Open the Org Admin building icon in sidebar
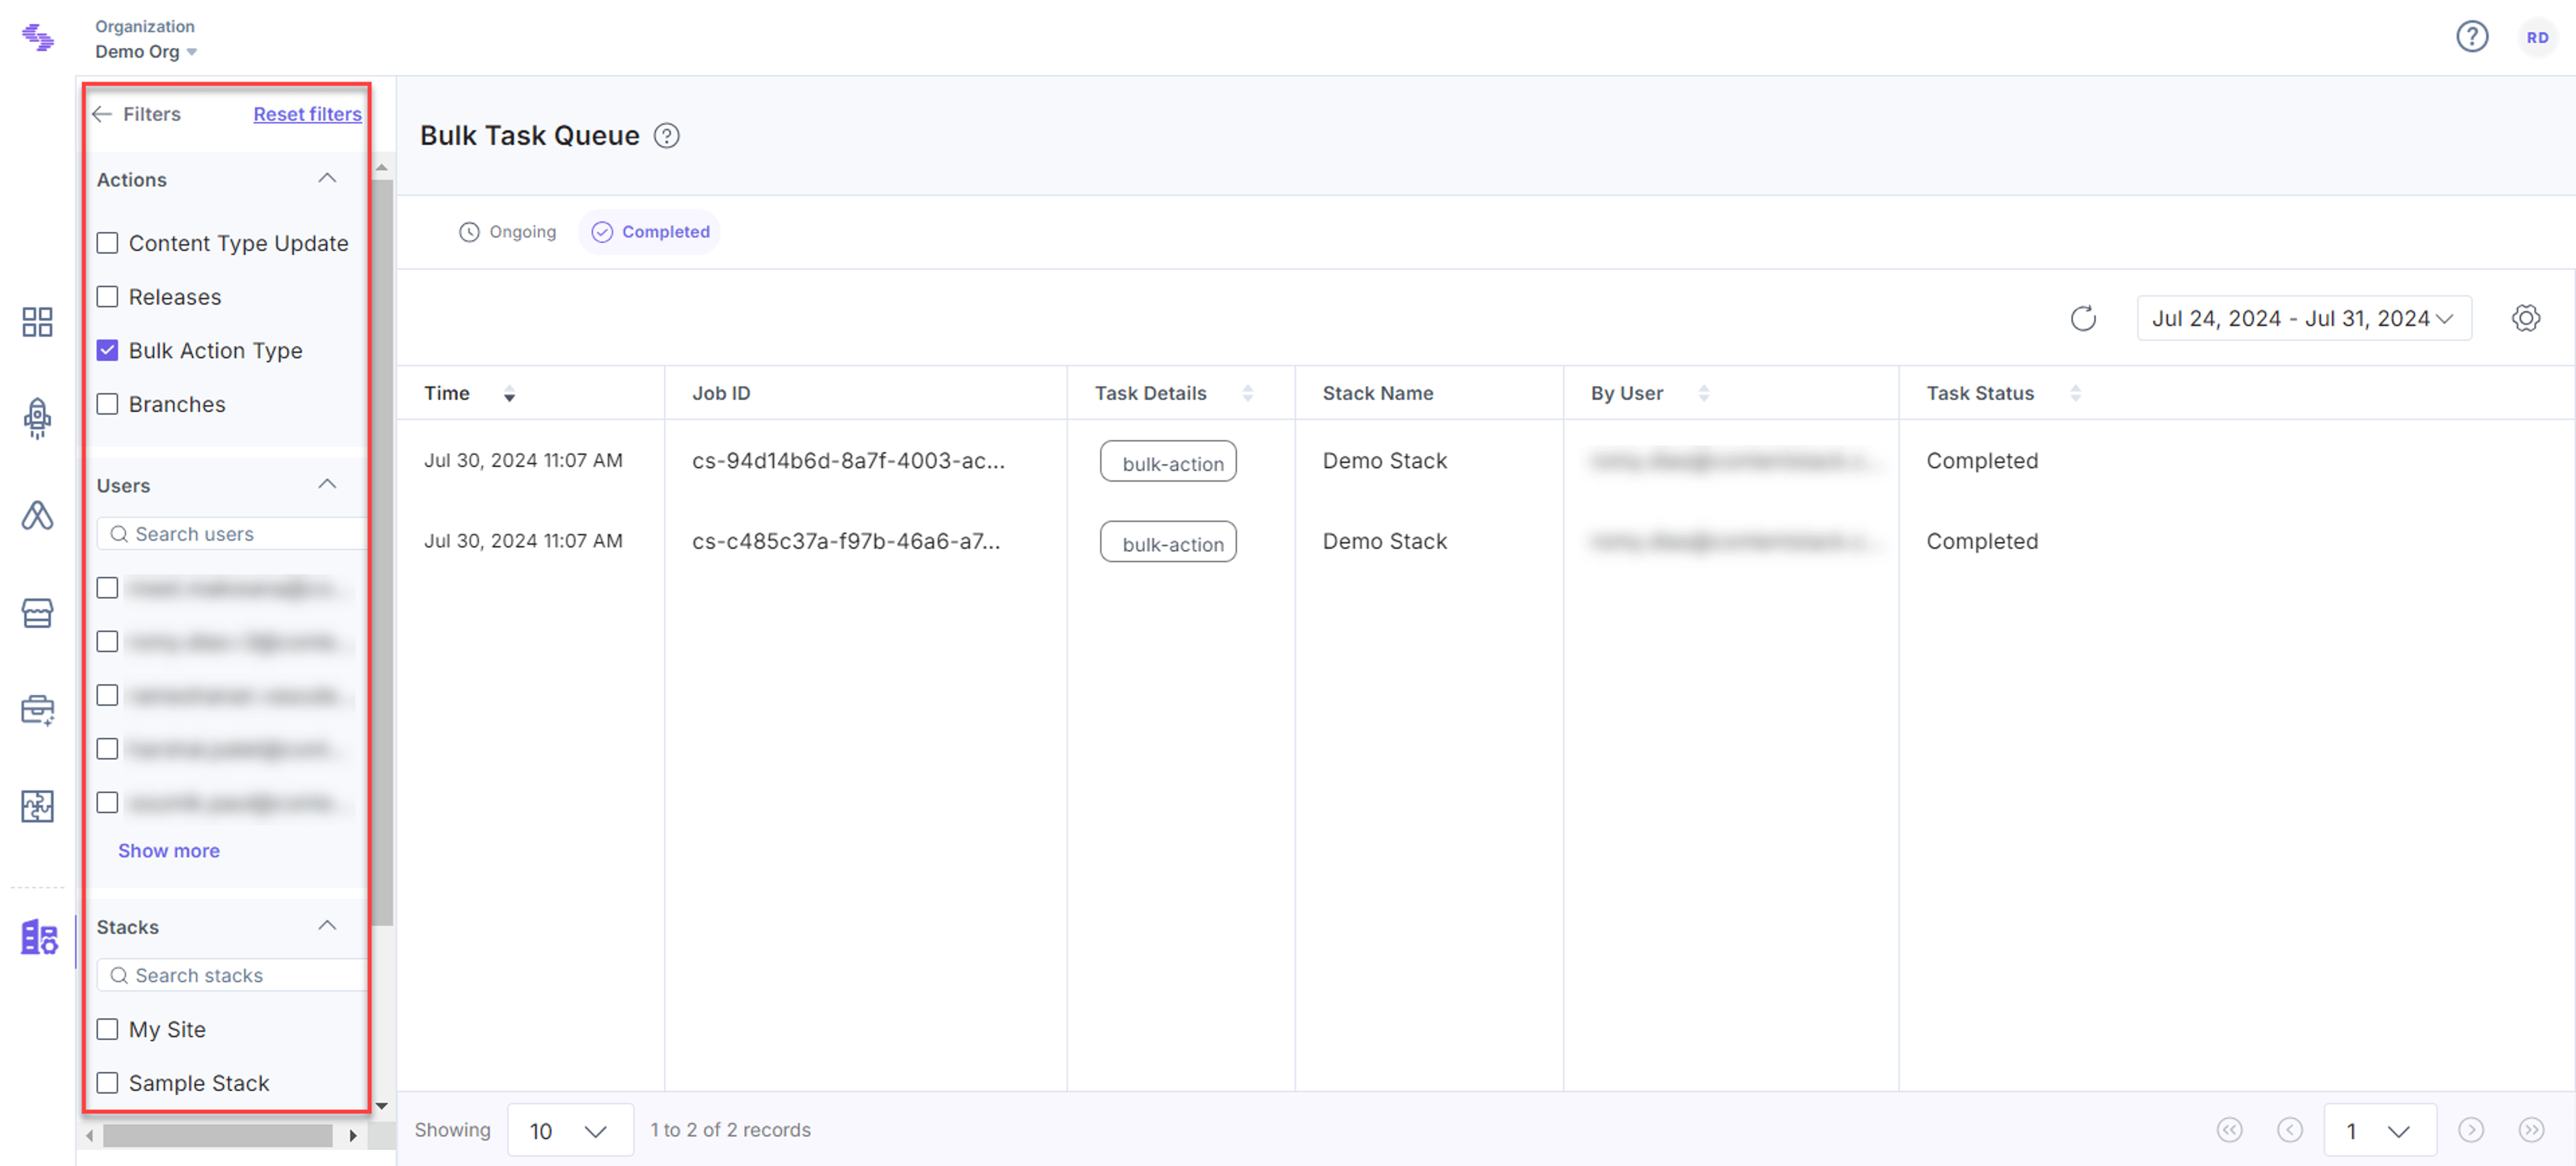Viewport: 2576px width, 1166px height. tap(39, 937)
